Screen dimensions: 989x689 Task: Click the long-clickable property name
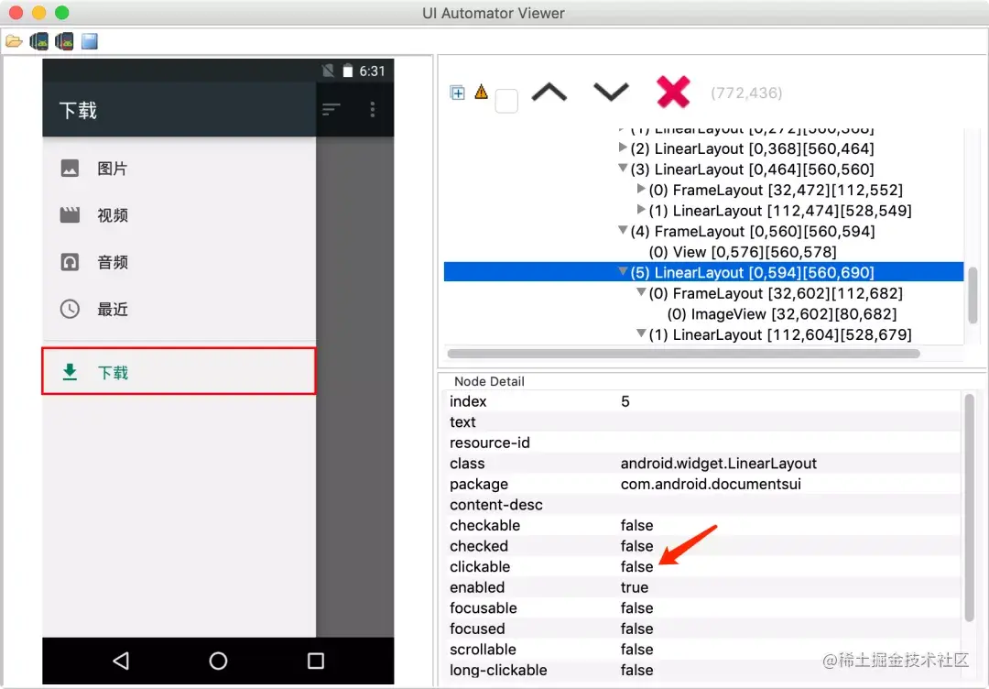click(x=498, y=670)
